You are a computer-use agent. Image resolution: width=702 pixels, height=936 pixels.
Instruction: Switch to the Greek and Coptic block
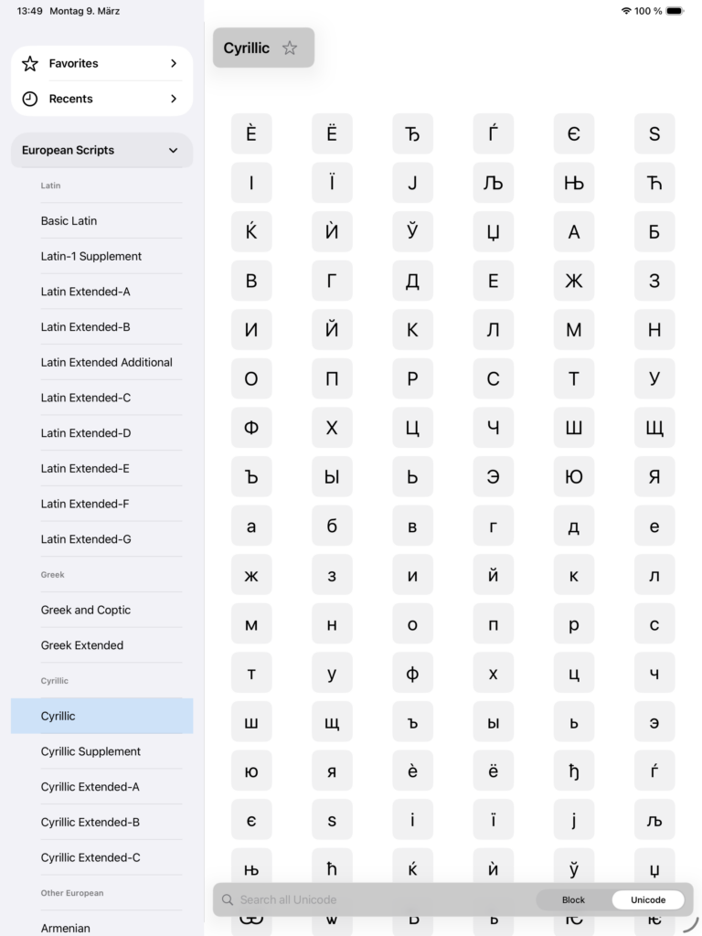pyautogui.click(x=85, y=610)
